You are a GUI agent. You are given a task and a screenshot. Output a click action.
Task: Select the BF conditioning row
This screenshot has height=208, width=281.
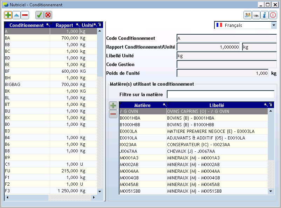51,71
